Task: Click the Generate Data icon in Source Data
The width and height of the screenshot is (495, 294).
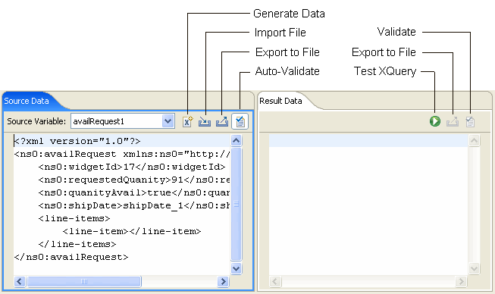Action: click(x=187, y=121)
